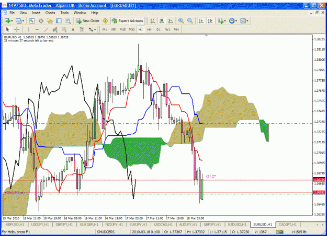This screenshot has height=236, width=327.
Task: Open the Tools menu
Action: click(x=64, y=13)
